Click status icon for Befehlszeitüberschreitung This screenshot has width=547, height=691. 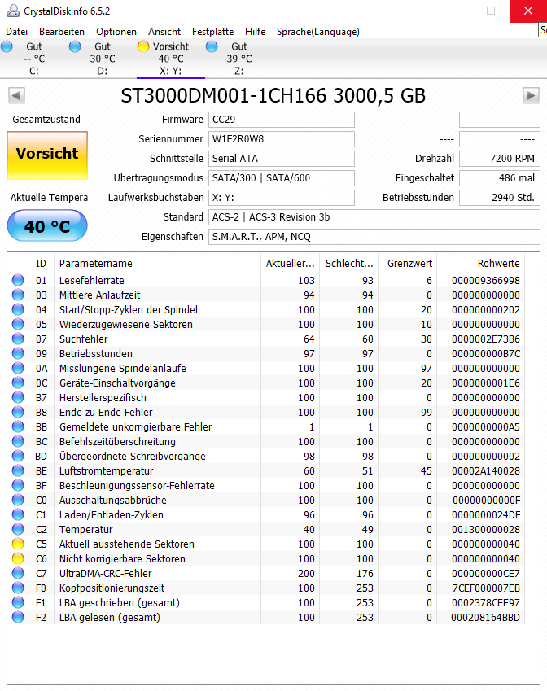point(18,442)
